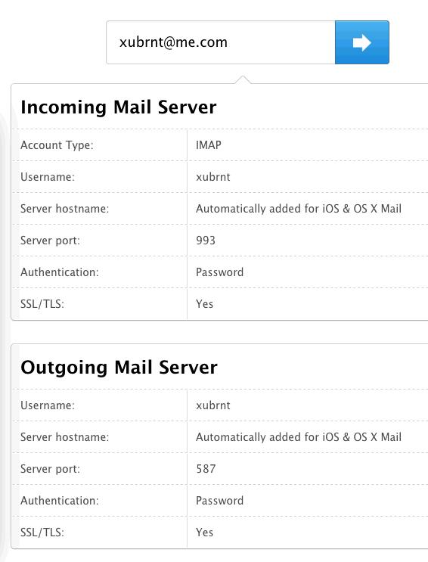428x562 pixels.
Task: Click the outgoing server port 587
Action: click(206, 469)
